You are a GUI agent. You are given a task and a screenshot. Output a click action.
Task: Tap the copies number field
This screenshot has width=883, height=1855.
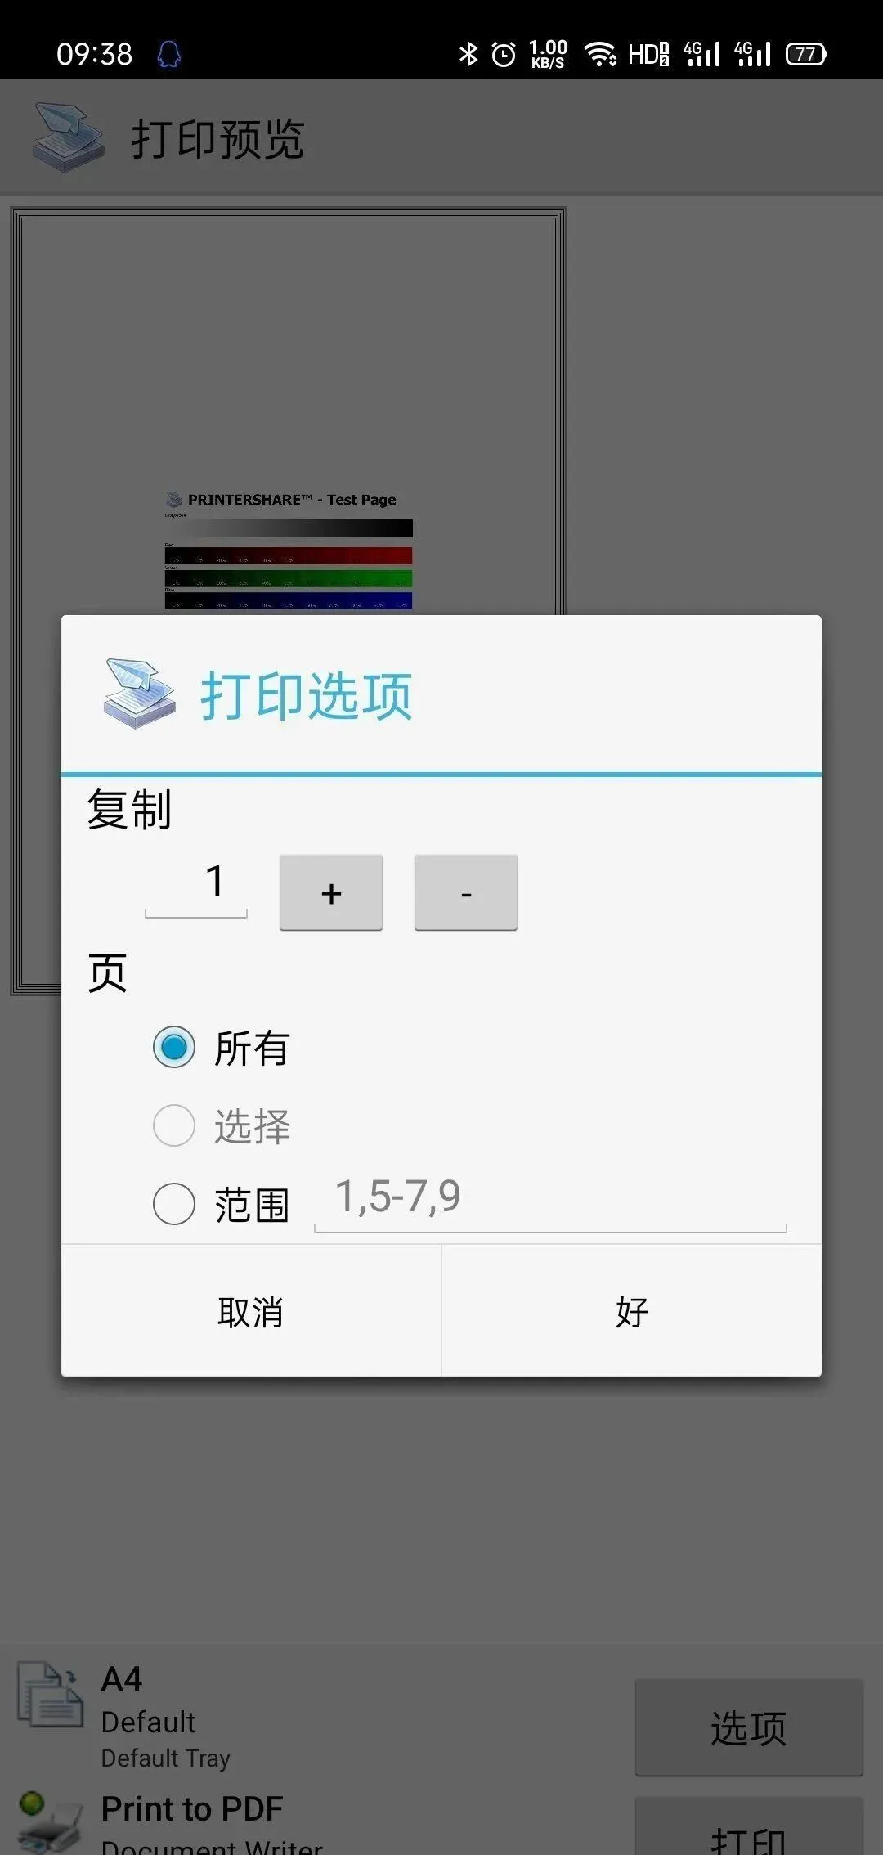(196, 887)
